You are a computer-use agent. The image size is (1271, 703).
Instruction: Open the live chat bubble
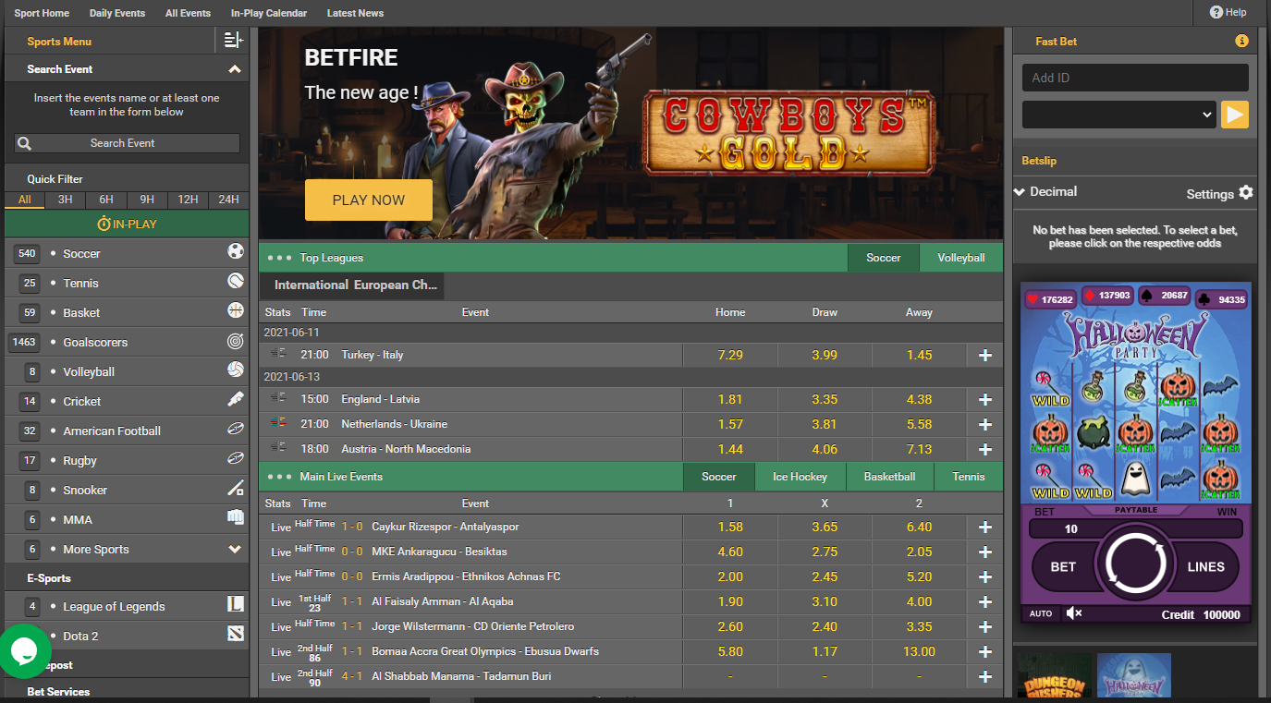[x=24, y=650]
